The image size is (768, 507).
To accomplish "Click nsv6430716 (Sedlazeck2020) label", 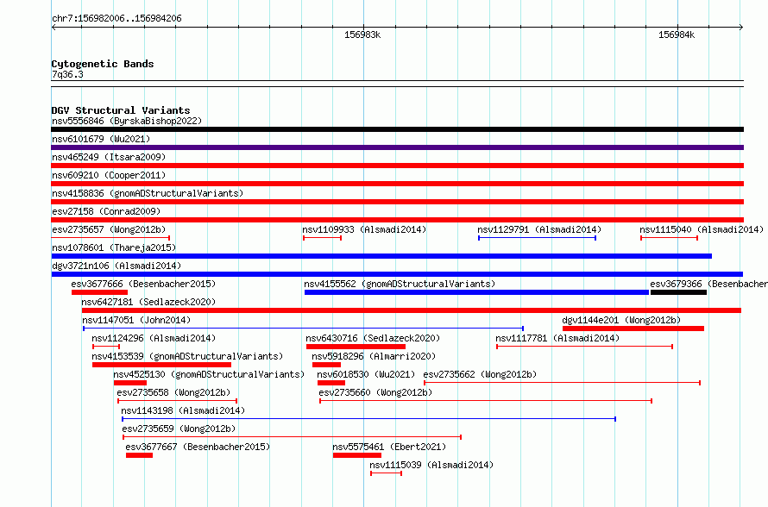I will click(373, 338).
